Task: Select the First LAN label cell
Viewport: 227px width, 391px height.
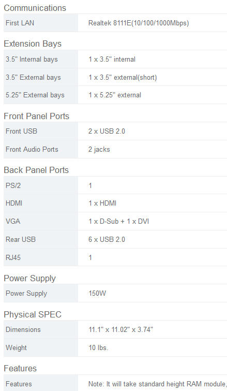Action: [41, 23]
